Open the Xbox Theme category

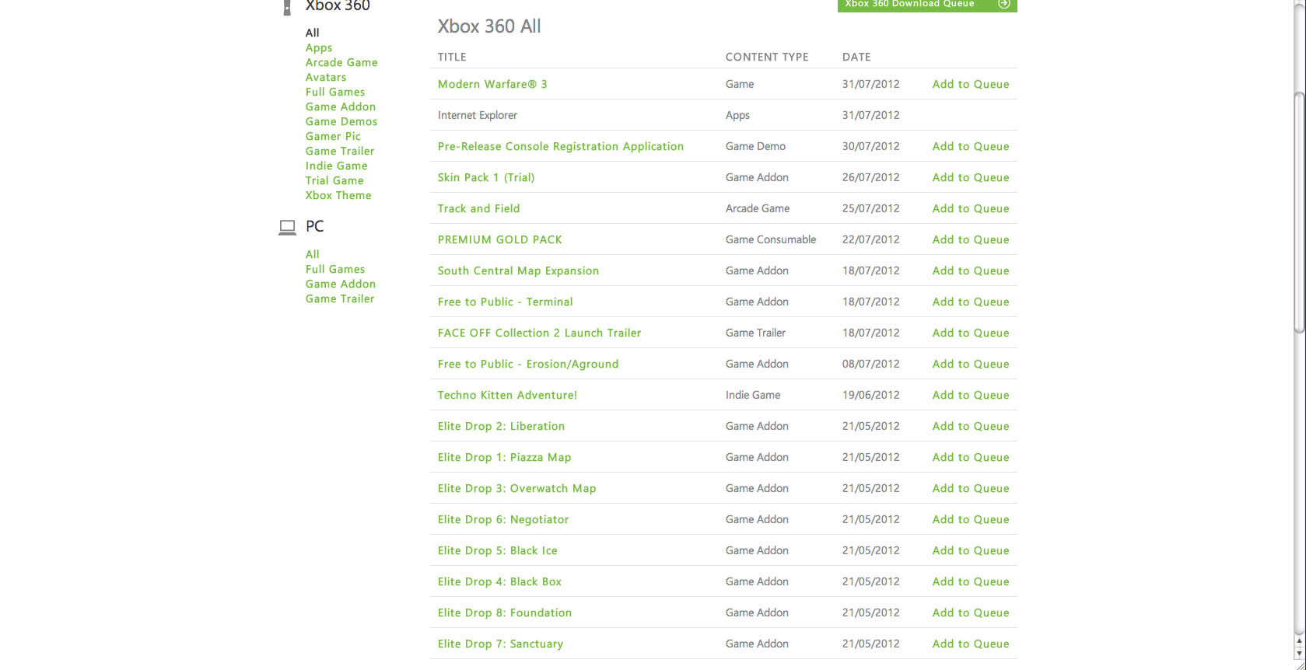pos(338,195)
